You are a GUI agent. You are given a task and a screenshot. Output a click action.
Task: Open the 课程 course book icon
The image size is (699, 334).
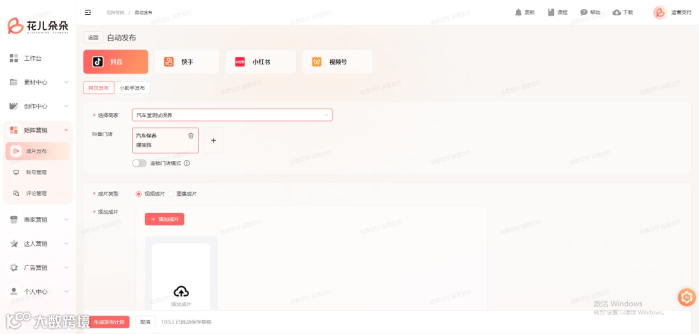[x=551, y=12]
